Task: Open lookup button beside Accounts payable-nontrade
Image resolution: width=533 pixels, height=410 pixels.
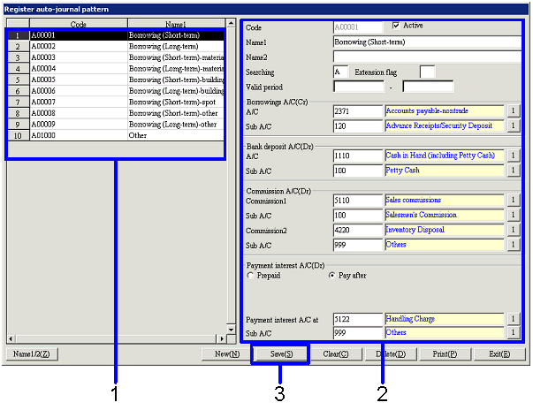Action: 513,111
